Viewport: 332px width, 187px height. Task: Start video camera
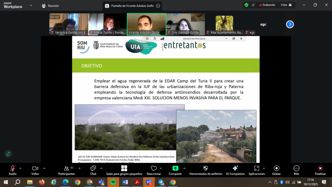(x=35, y=170)
